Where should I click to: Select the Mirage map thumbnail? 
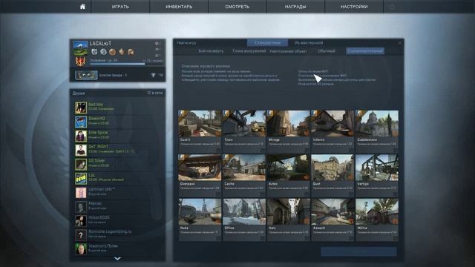coord(288,124)
